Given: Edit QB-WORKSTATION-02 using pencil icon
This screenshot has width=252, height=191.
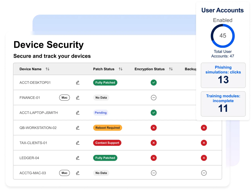Looking at the screenshot, I should (78, 128).
